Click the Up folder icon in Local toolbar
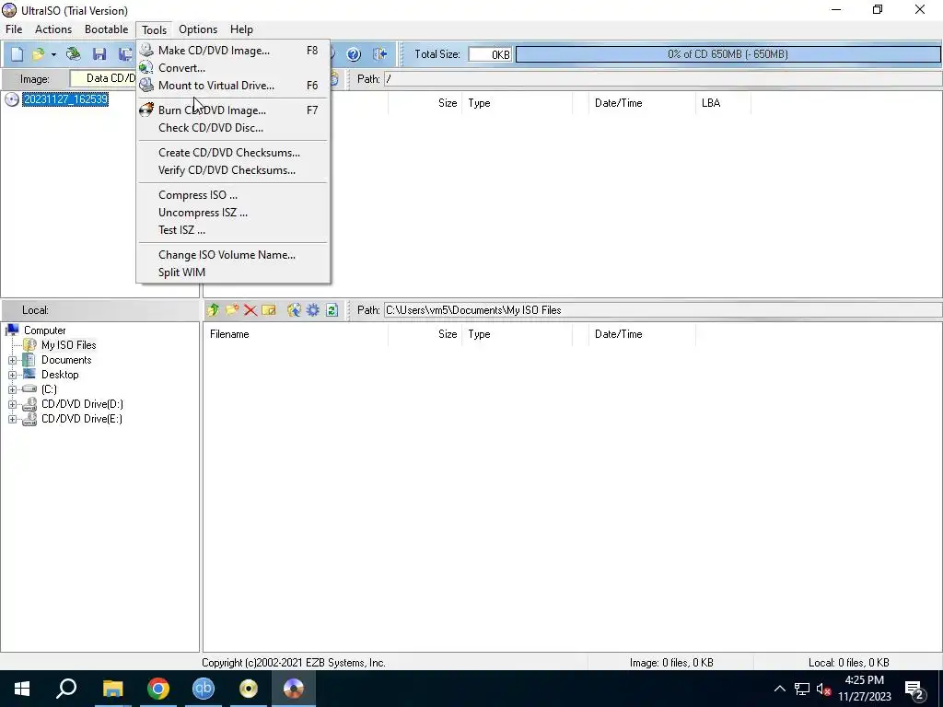Viewport: 943px width, 707px height. (213, 310)
